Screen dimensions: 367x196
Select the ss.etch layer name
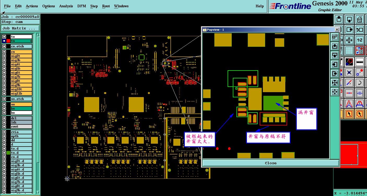pyautogui.click(x=21, y=99)
